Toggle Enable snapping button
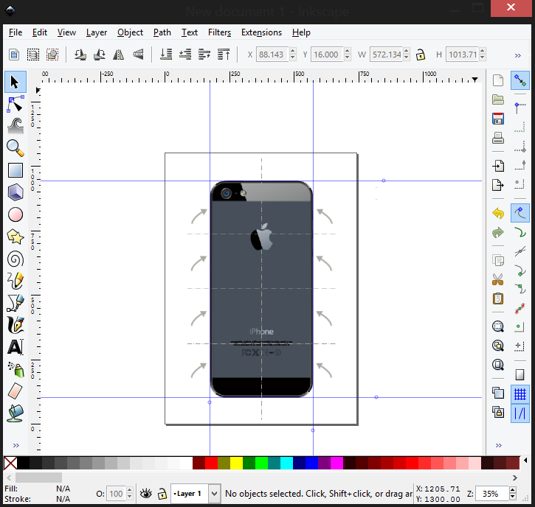 click(520, 80)
